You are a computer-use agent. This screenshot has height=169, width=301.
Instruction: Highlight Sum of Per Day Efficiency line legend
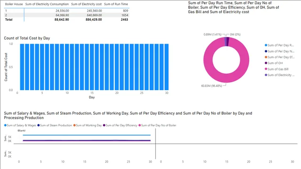click(120, 125)
